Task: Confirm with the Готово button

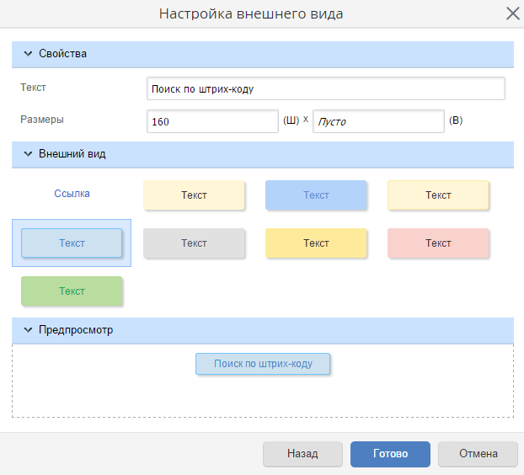Action: [390, 454]
